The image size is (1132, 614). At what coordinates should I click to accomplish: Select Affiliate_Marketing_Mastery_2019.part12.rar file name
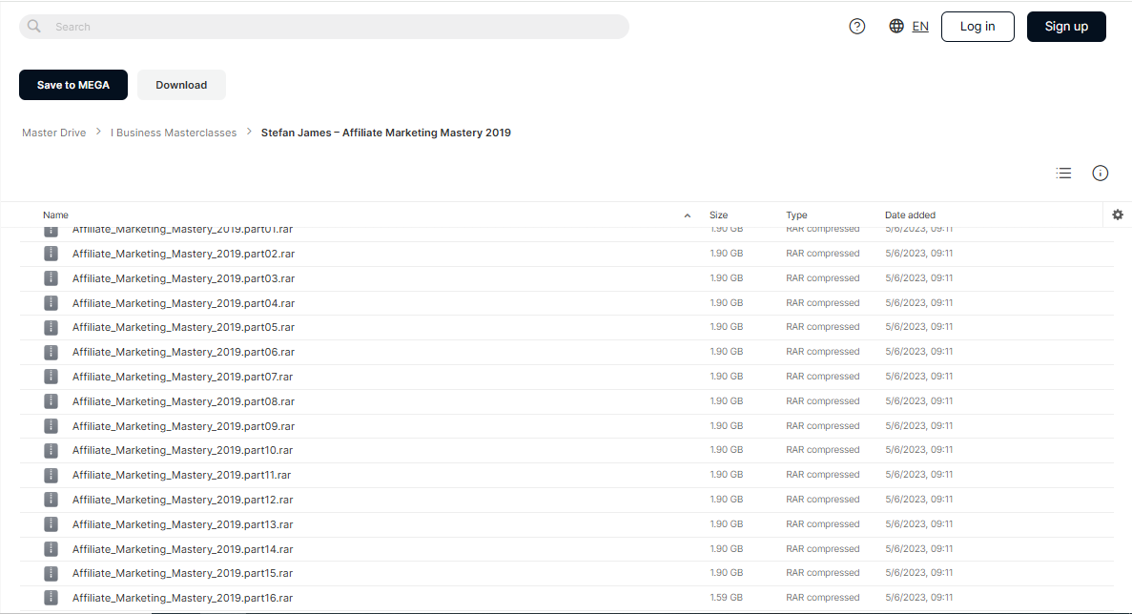pyautogui.click(x=183, y=500)
